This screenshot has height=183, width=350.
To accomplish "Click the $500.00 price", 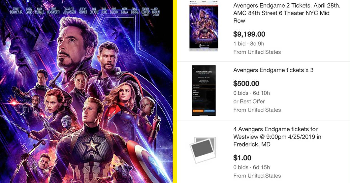I will (246, 84).
